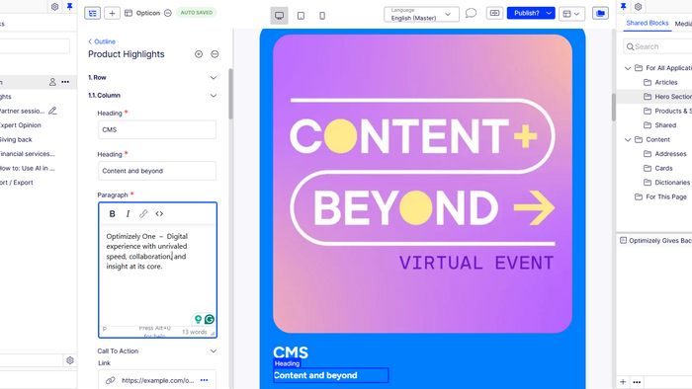
Task: Open source code view in Paragraph editor
Action: pyautogui.click(x=159, y=213)
